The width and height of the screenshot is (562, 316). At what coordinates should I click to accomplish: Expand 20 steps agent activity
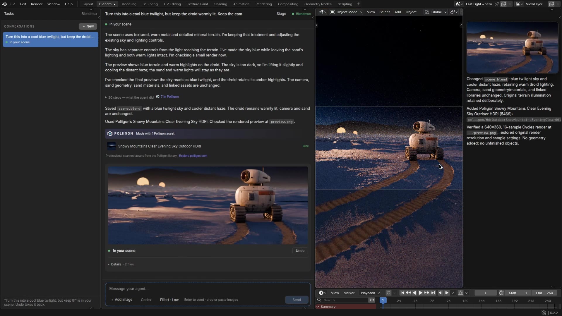(129, 97)
